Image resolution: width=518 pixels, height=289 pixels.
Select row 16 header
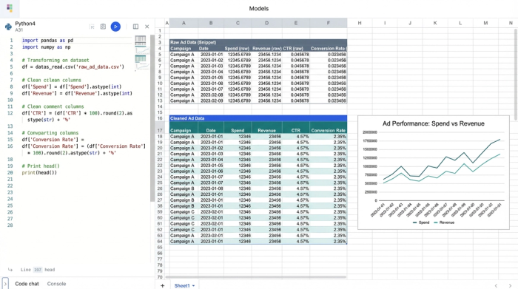pos(160,118)
